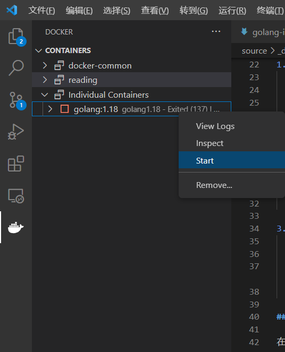The width and height of the screenshot is (285, 352).
Task: Open the Docker panel more actions ellipsis
Action: click(x=216, y=31)
